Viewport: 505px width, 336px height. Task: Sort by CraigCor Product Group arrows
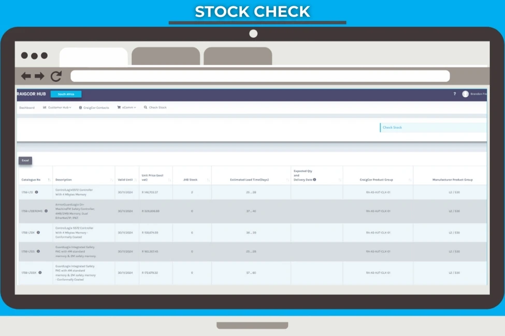tap(410, 180)
